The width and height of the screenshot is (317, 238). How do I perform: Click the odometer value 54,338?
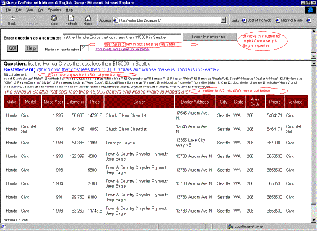(78, 143)
